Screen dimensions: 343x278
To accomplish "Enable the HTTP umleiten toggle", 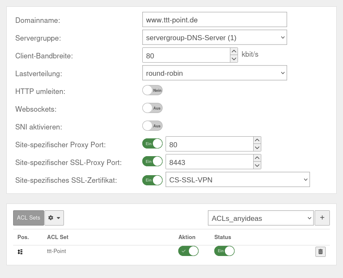I will click(x=152, y=90).
